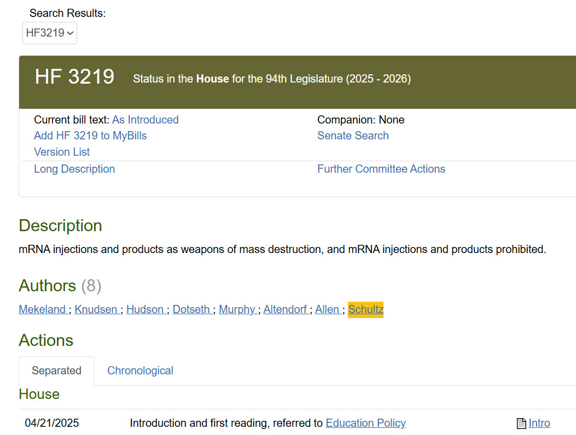Open the Education Policy committee link
Viewport: 576px width, 435px height.
point(365,423)
